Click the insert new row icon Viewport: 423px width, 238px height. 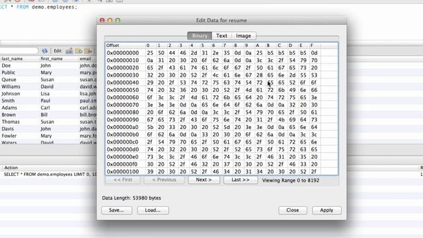[x=79, y=51]
